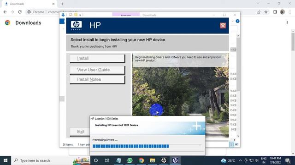Image resolution: width=295 pixels, height=165 pixels.
Task: Open View User Guide
Action: pyautogui.click(x=97, y=70)
